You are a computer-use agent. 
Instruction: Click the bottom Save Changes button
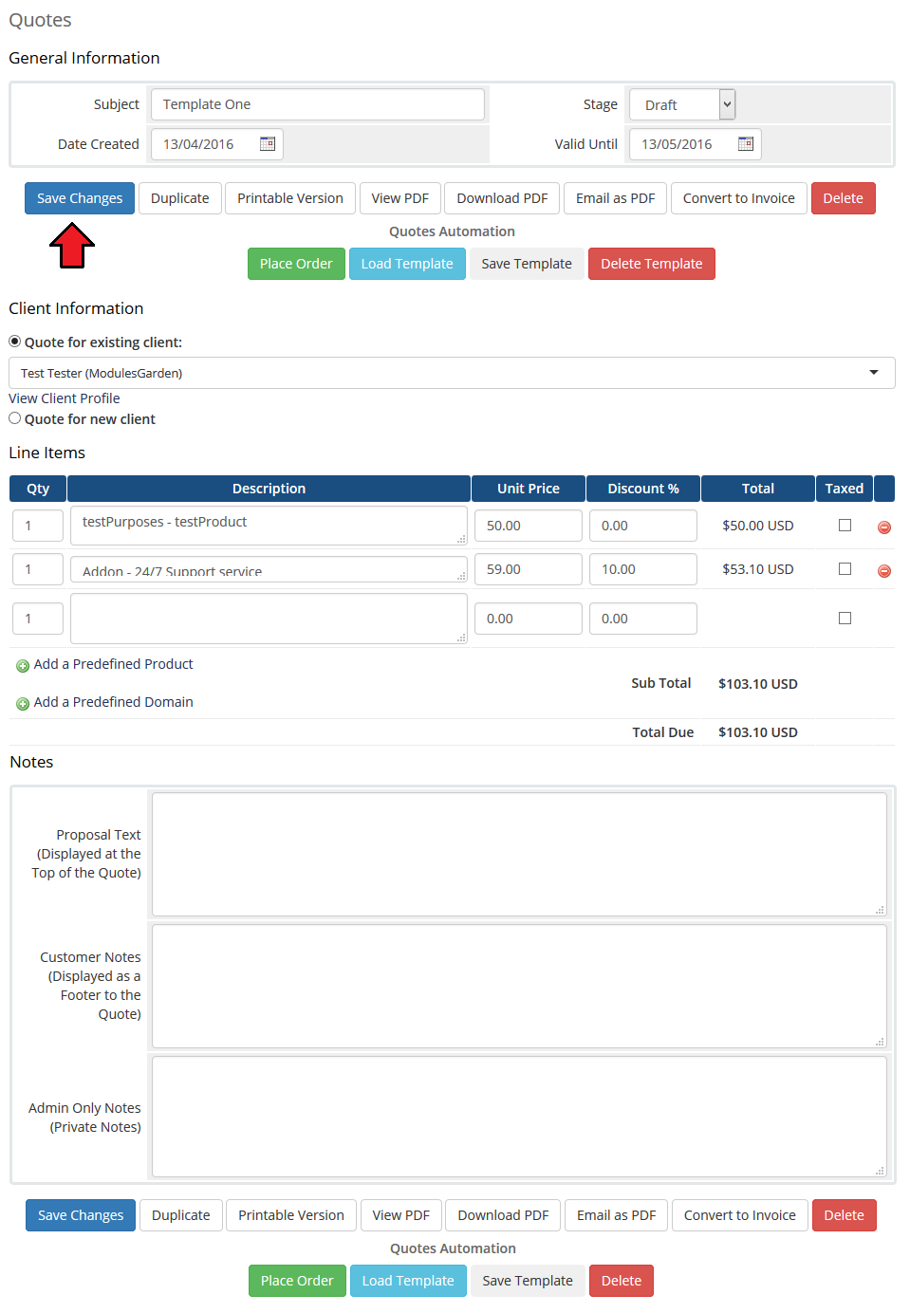[x=81, y=1215]
